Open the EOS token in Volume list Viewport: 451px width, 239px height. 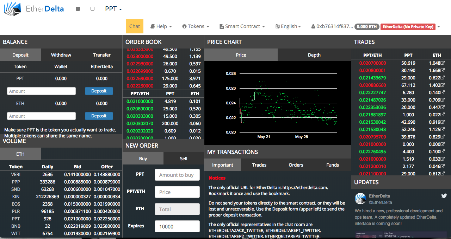click(16, 204)
